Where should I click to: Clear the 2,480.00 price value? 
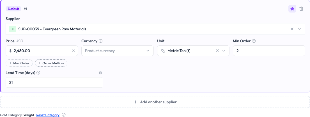click(x=73, y=51)
